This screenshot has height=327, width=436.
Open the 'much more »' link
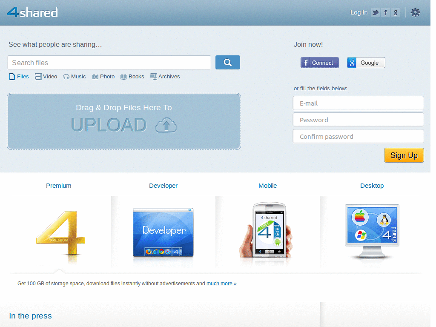pos(221,283)
